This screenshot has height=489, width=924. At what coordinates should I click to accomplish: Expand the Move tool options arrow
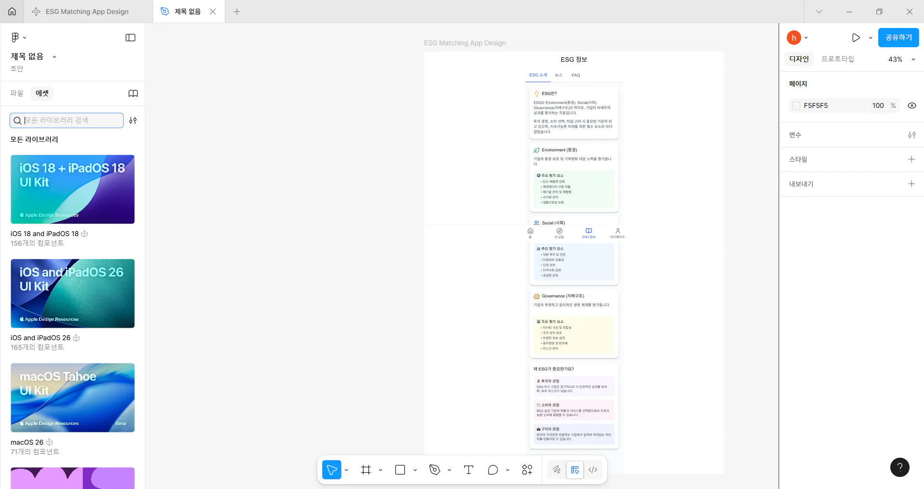(x=346, y=470)
